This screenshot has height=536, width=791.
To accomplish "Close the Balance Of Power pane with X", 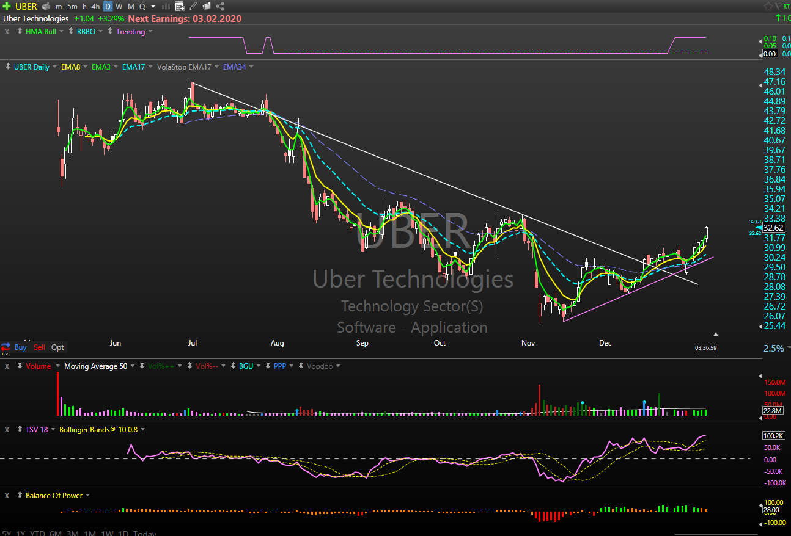I will click(7, 496).
